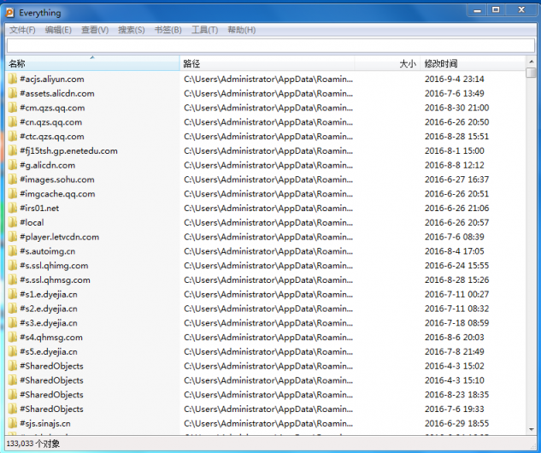The height and width of the screenshot is (453, 541).
Task: Select the #images.sohu.com entry
Action: tap(56, 180)
